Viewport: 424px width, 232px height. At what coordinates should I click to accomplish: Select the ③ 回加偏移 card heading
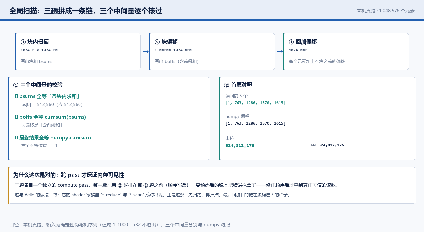click(303, 42)
